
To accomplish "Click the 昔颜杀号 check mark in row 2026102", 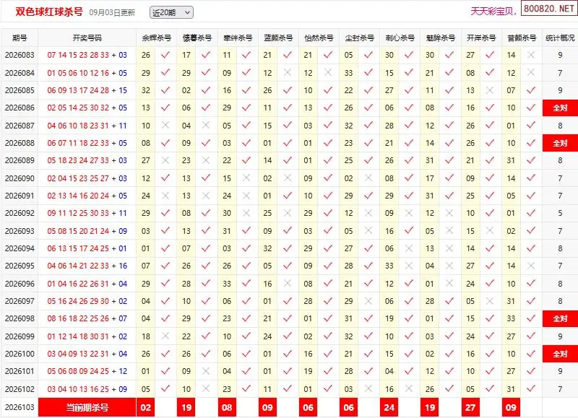I will 531,388.
